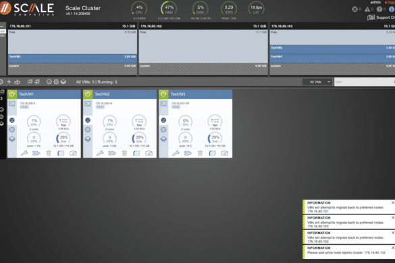Select devices gear tab on TestVM1 card
395x263 pixels.
(12, 129)
